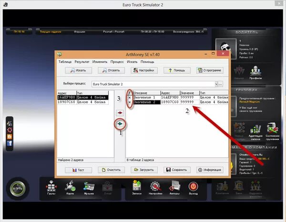Click the Тест button
The height and width of the screenshot is (222, 286).
[79, 170]
